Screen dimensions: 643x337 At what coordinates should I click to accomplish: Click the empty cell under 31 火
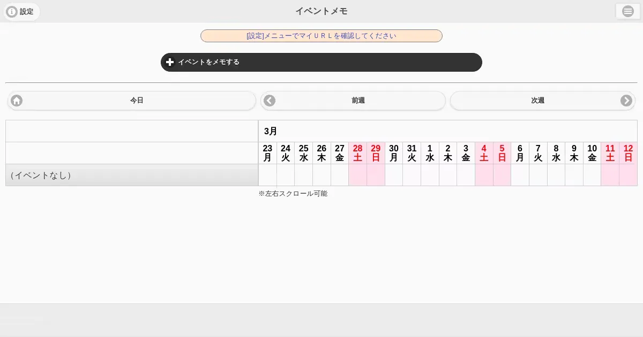412,175
